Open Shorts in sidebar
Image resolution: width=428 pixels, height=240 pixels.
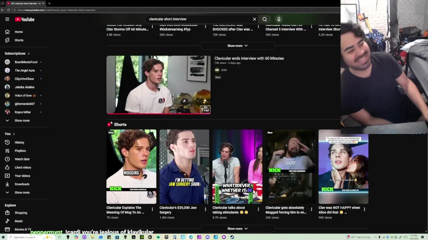24,40
